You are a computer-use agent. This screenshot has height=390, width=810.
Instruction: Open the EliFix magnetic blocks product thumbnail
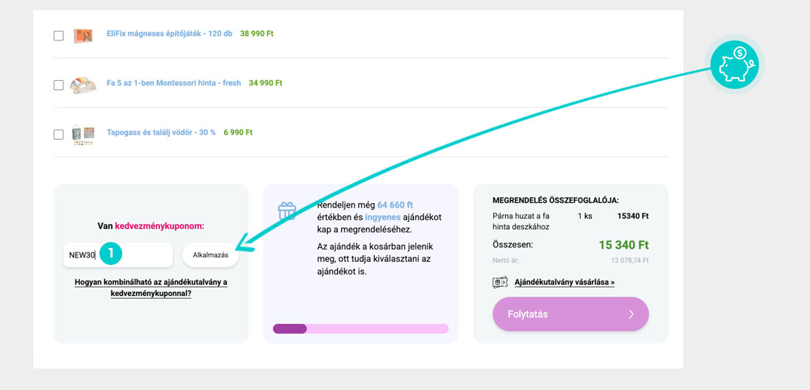[x=83, y=35]
